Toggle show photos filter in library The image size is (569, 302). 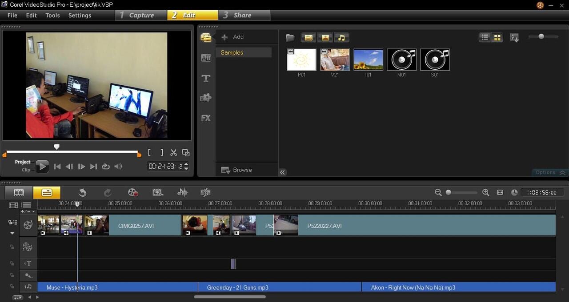(325, 38)
